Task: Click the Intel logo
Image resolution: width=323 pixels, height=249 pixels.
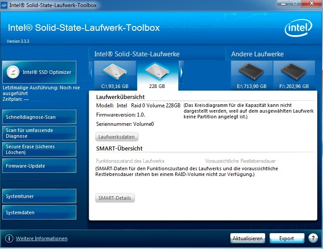Action: click(x=298, y=28)
